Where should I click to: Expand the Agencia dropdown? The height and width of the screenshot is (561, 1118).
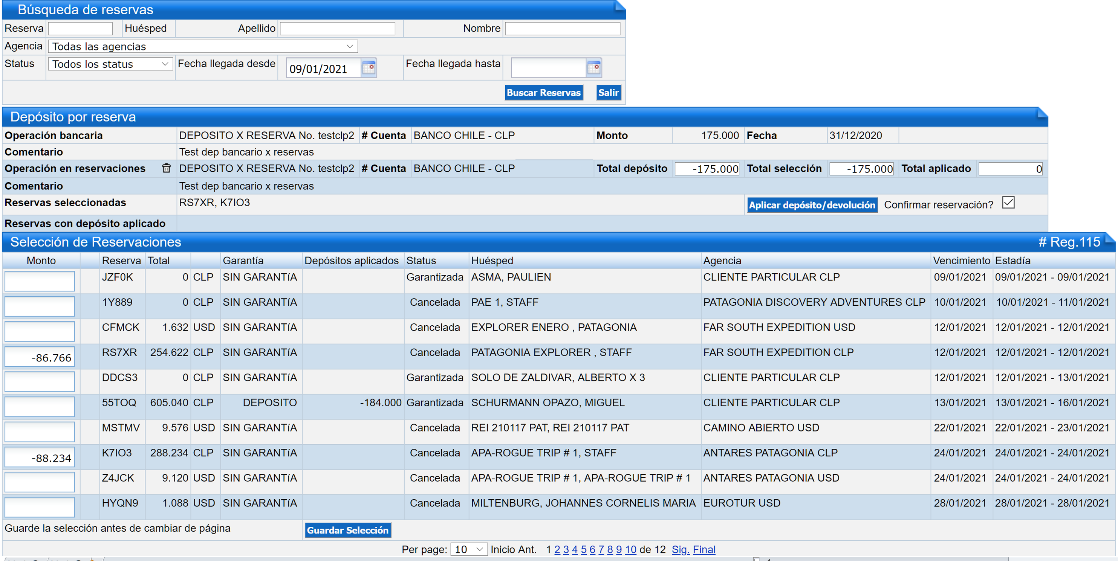pos(203,46)
